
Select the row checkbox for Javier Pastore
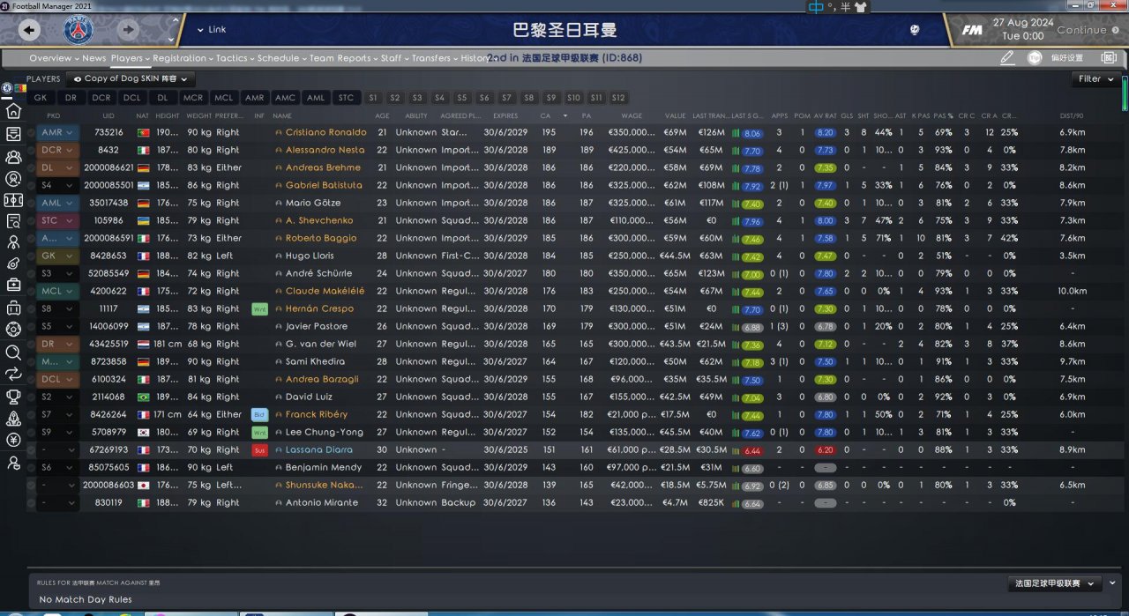(32, 326)
